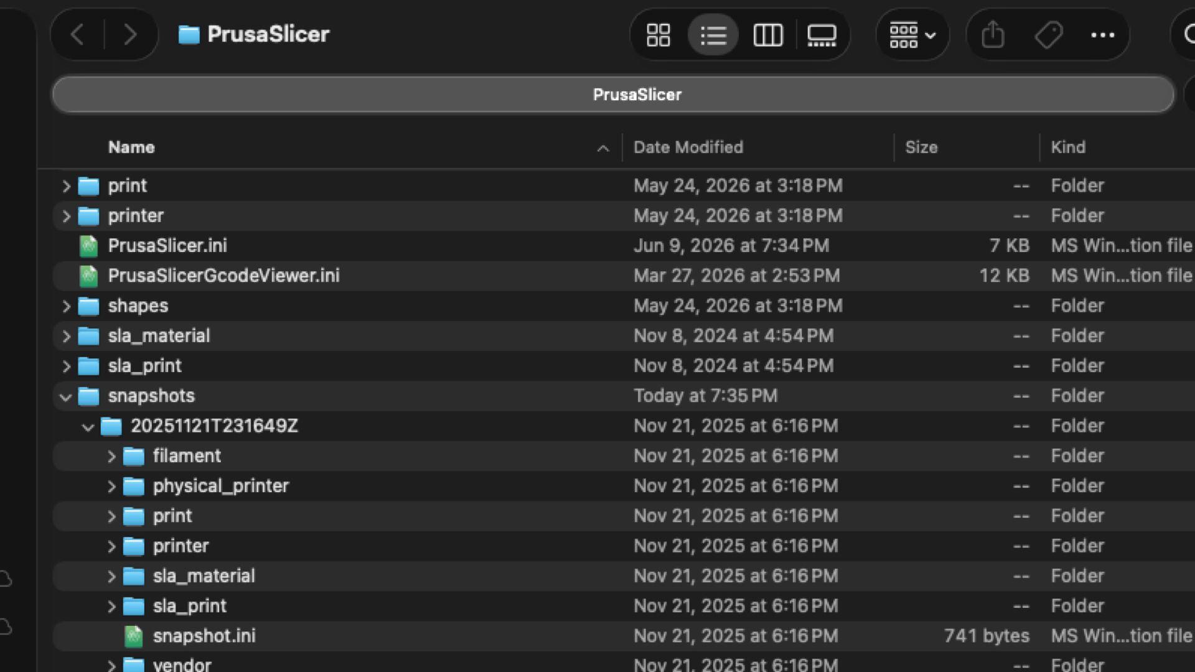Click the filament folder icon
Image resolution: width=1195 pixels, height=672 pixels.
(x=134, y=456)
